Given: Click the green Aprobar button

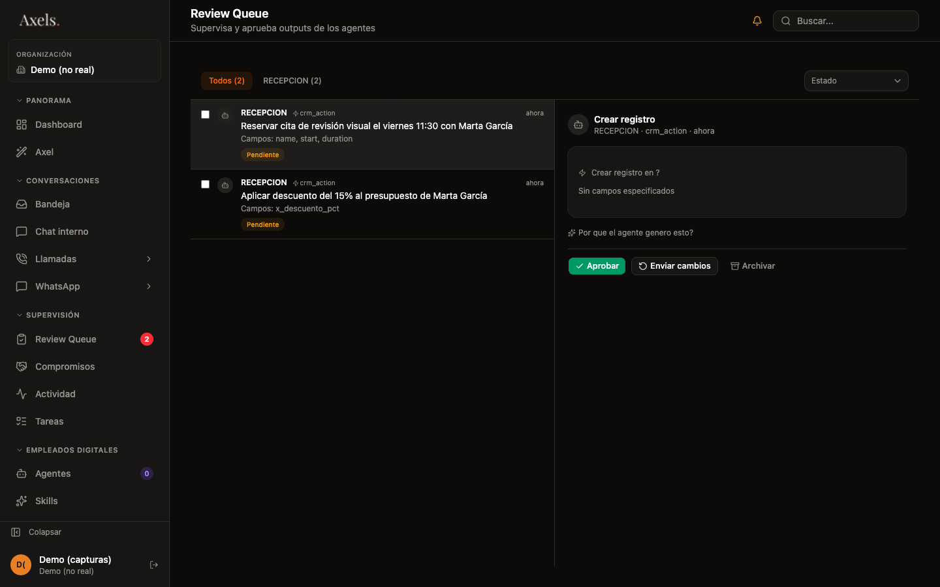Looking at the screenshot, I should click(x=597, y=266).
